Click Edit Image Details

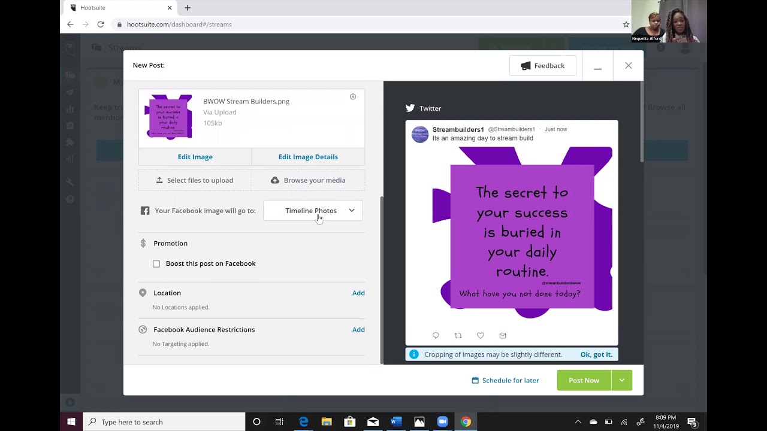[308, 157]
